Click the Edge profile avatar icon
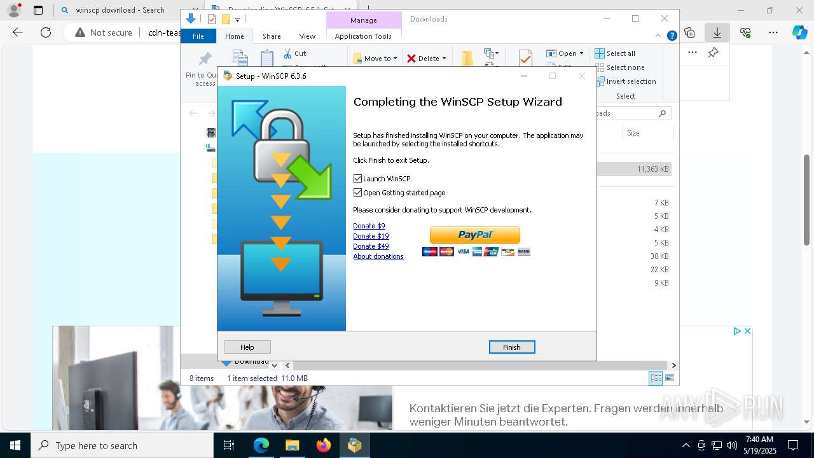This screenshot has height=458, width=814. [x=13, y=10]
